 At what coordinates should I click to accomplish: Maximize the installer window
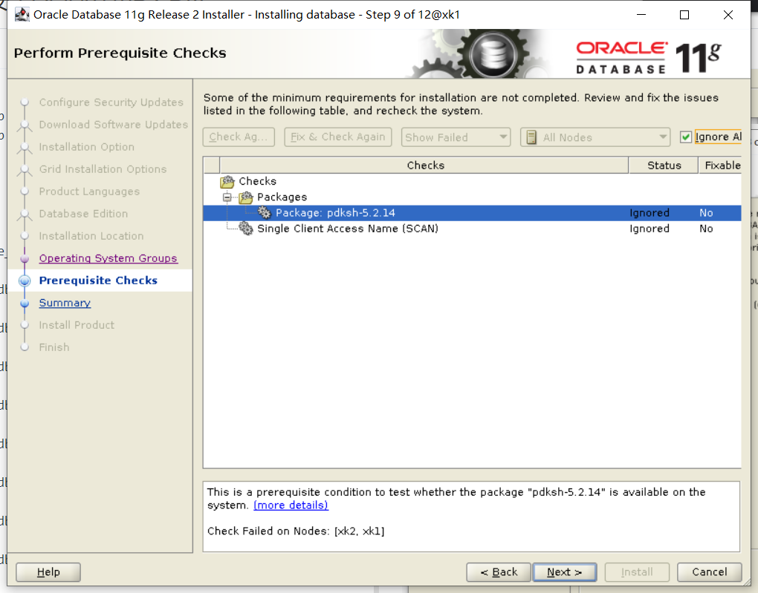[x=684, y=15]
